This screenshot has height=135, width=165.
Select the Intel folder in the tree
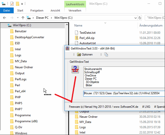(18, 49)
